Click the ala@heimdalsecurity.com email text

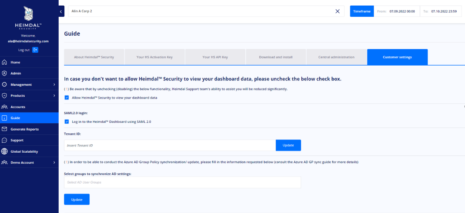[28, 41]
